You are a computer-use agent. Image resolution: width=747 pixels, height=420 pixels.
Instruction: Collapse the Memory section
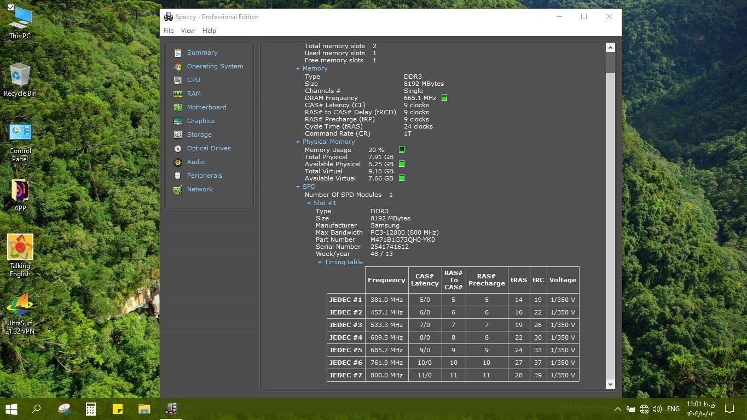point(298,69)
